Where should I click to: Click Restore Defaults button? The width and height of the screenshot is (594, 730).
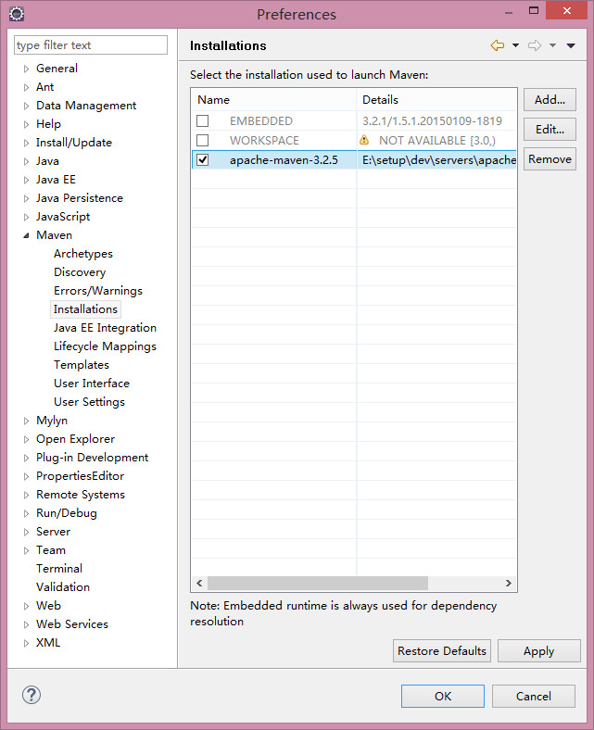click(x=442, y=651)
